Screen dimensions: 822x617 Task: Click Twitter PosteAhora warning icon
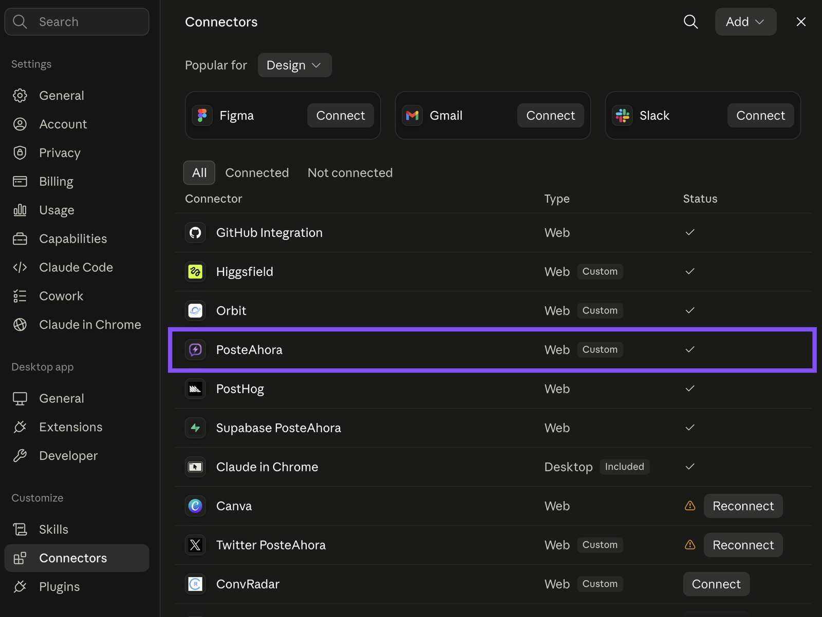[690, 545]
